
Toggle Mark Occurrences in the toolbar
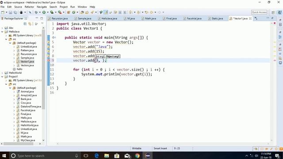(x=106, y=12)
